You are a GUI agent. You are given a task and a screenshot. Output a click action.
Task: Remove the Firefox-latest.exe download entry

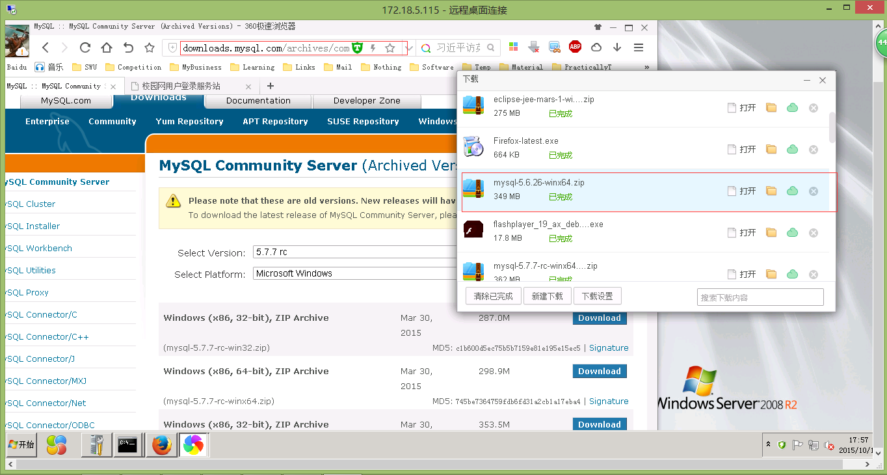(813, 149)
